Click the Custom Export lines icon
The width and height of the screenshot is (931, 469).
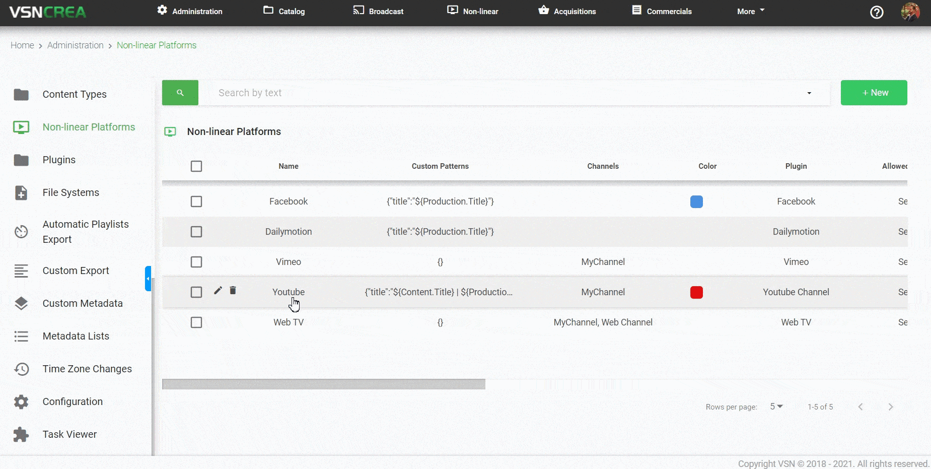pyautogui.click(x=21, y=271)
